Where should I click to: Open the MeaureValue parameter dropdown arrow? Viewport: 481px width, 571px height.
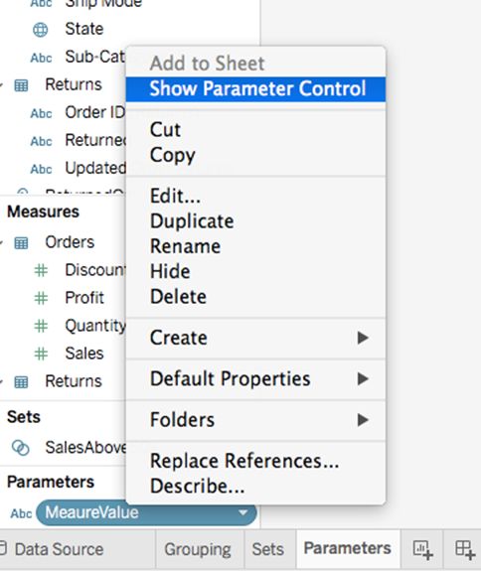coord(242,512)
